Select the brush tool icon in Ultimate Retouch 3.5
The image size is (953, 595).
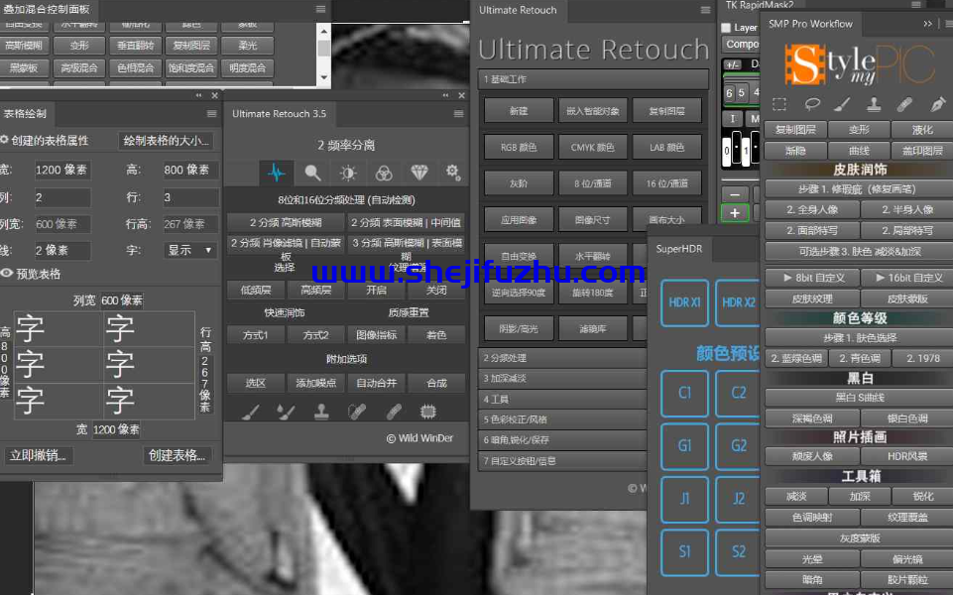tap(251, 413)
